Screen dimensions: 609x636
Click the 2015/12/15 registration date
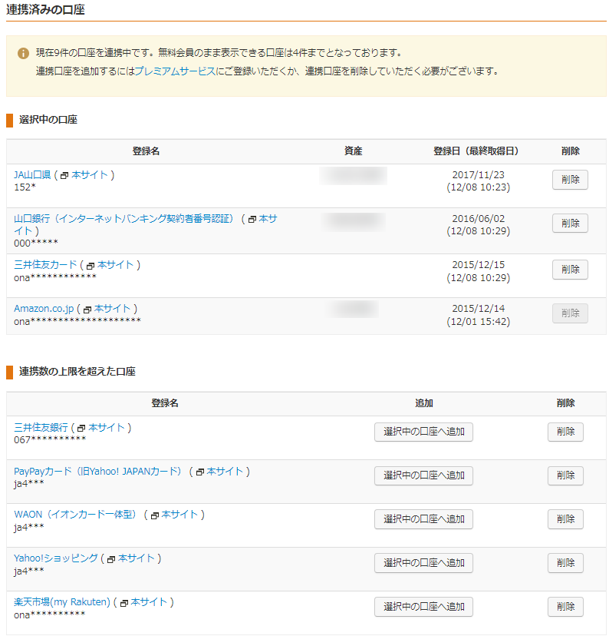(x=478, y=265)
